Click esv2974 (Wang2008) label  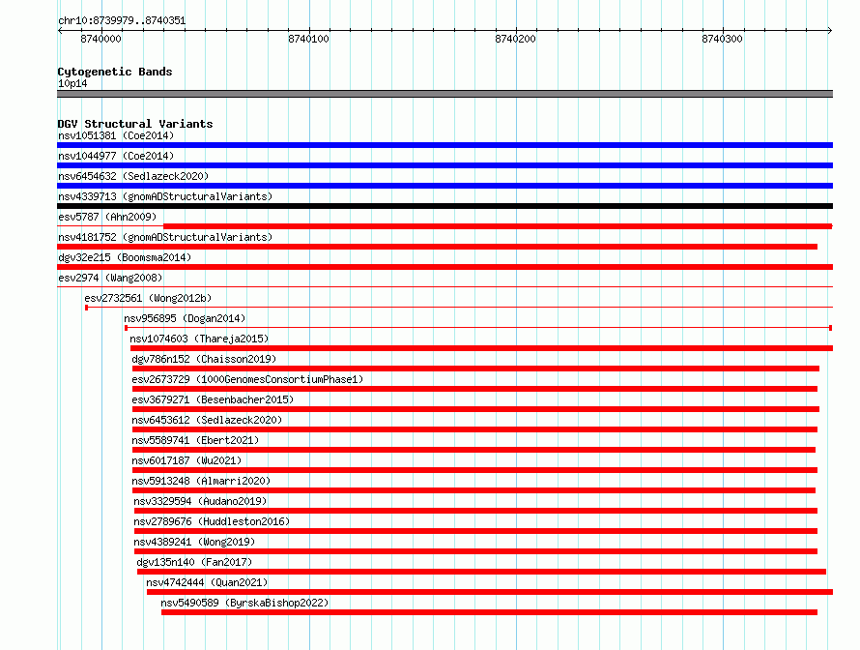(110, 278)
